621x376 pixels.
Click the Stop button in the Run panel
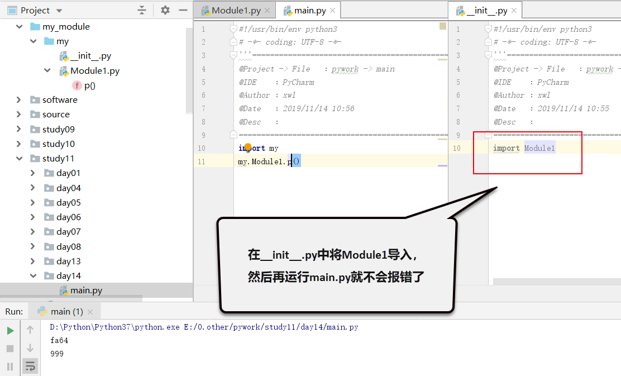9,348
